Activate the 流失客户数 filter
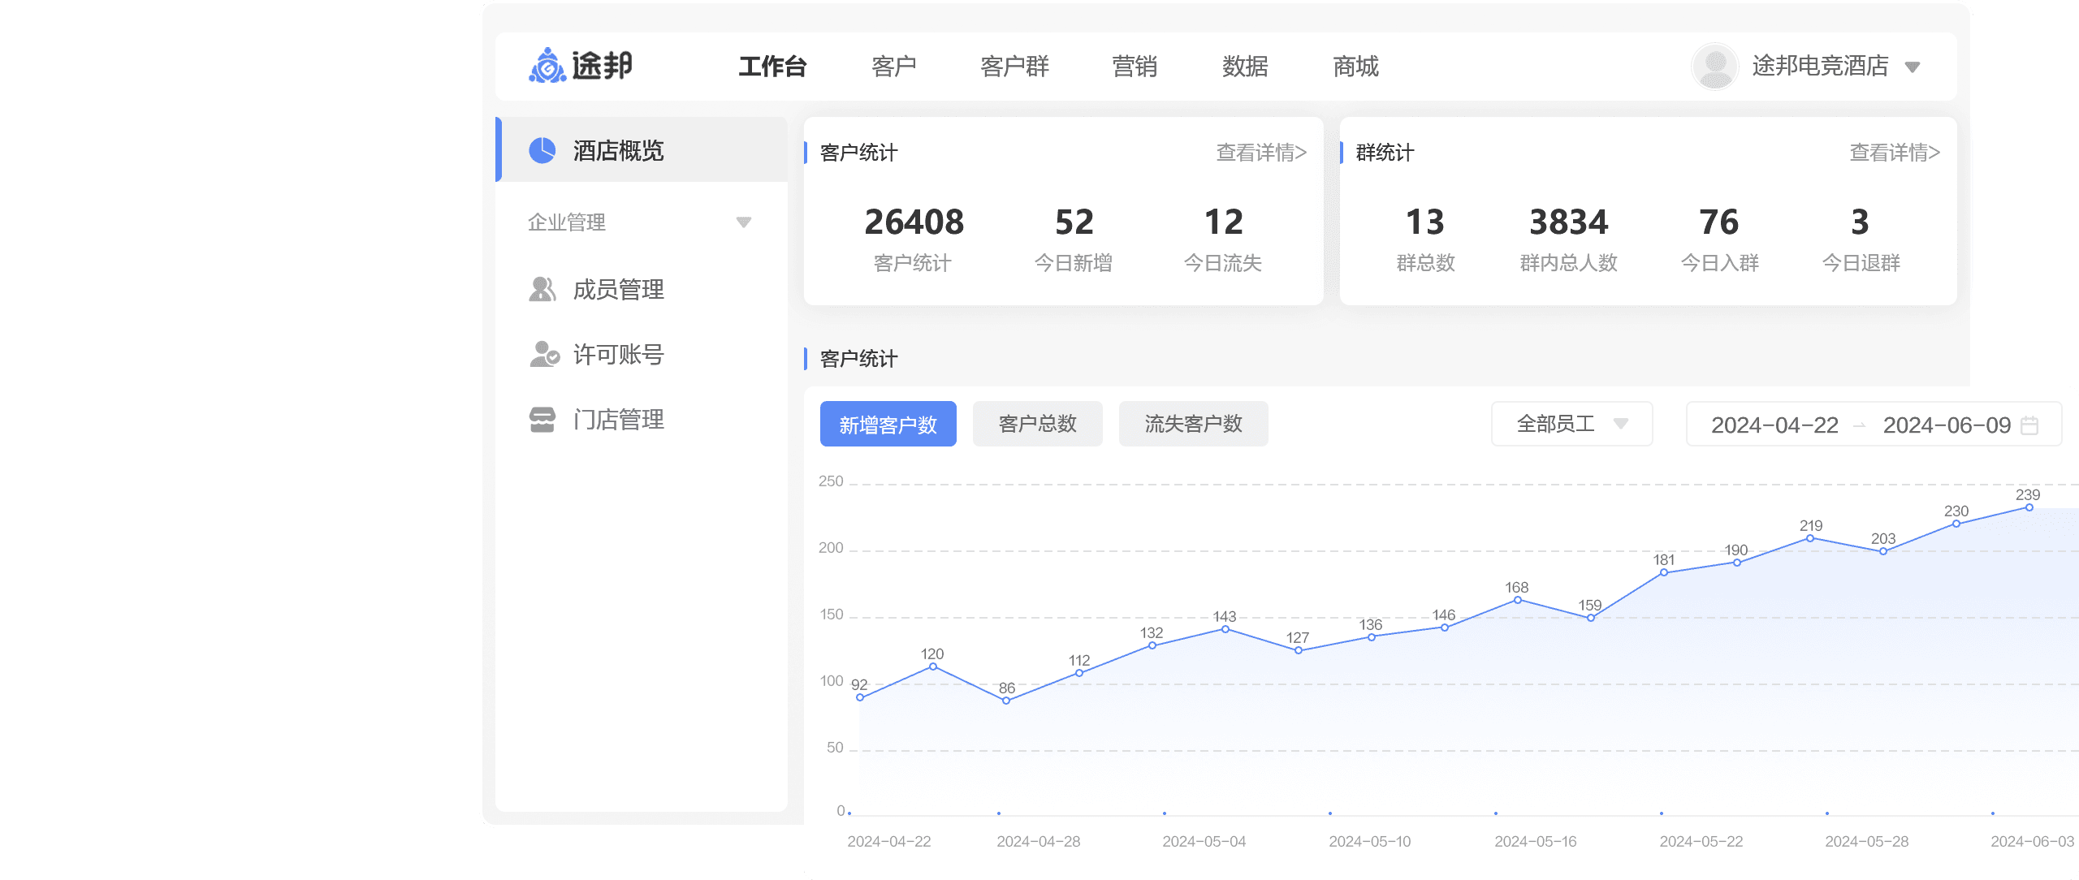Viewport: 2079px width, 880px height. pyautogui.click(x=1193, y=424)
